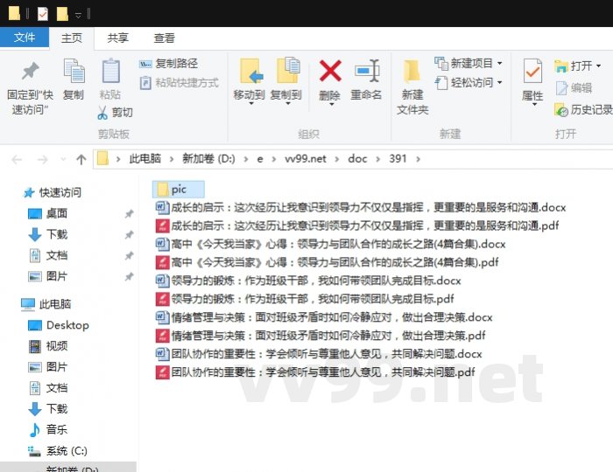
Task: Click Paste shortcut (粘贴快捷方式)
Action: click(179, 83)
